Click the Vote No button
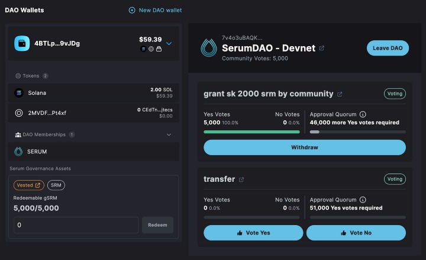This screenshot has width=426, height=260. 356,233
